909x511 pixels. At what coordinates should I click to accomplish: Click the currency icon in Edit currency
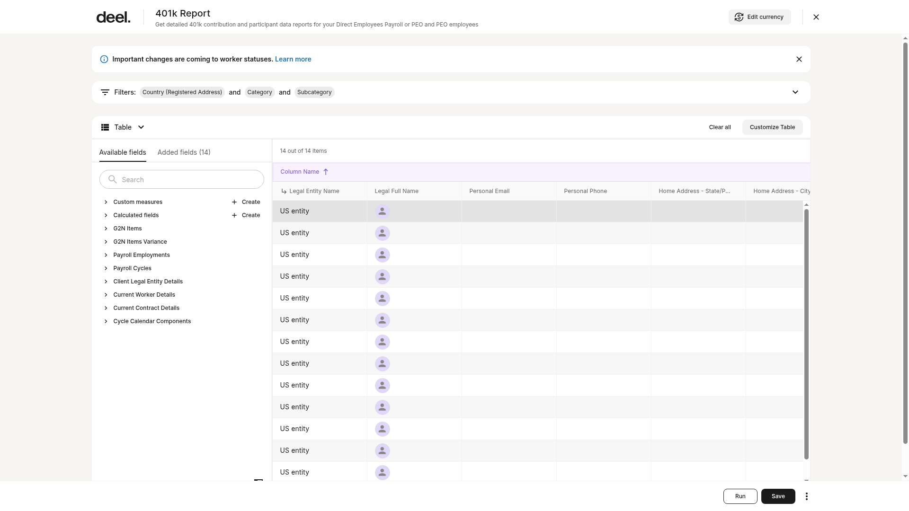[739, 17]
